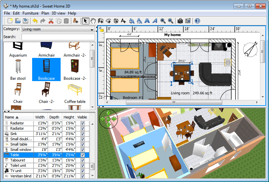Select the Bookcase in the furniture catalog
Screen dimensions: 269x182
click(x=46, y=69)
